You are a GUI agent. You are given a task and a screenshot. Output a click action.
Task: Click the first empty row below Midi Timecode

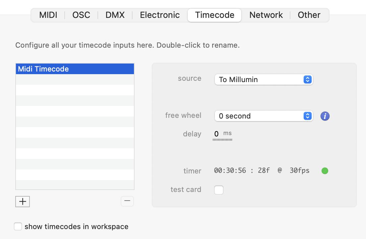[75, 79]
